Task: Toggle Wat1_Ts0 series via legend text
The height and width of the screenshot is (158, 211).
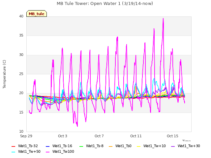Action: tap(123, 146)
